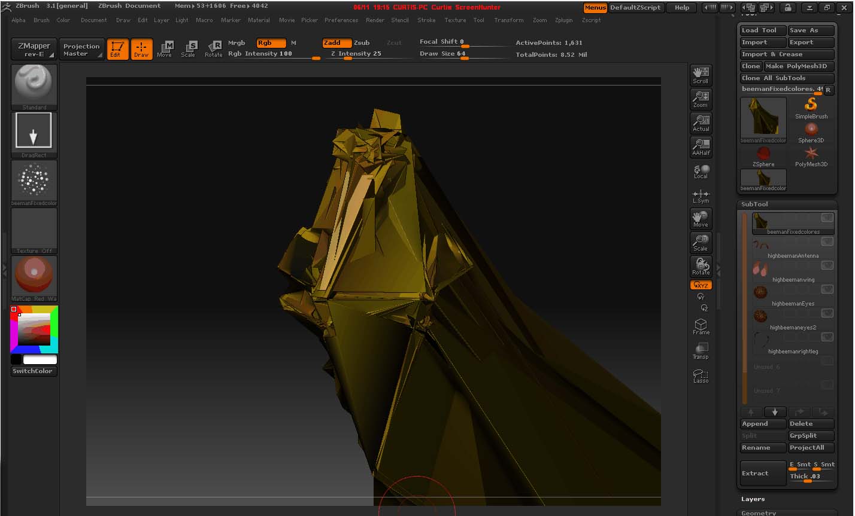The height and width of the screenshot is (516, 855).
Task: Switch to Scale mode in top toolbar
Action: click(189, 49)
